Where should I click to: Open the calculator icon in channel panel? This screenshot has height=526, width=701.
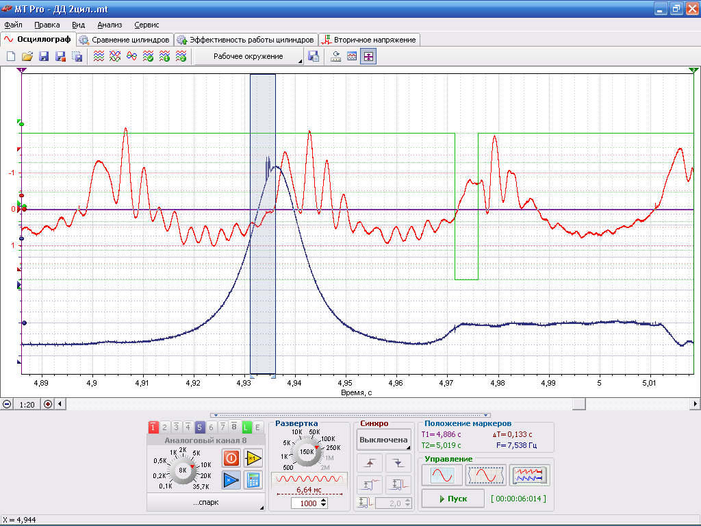click(253, 480)
